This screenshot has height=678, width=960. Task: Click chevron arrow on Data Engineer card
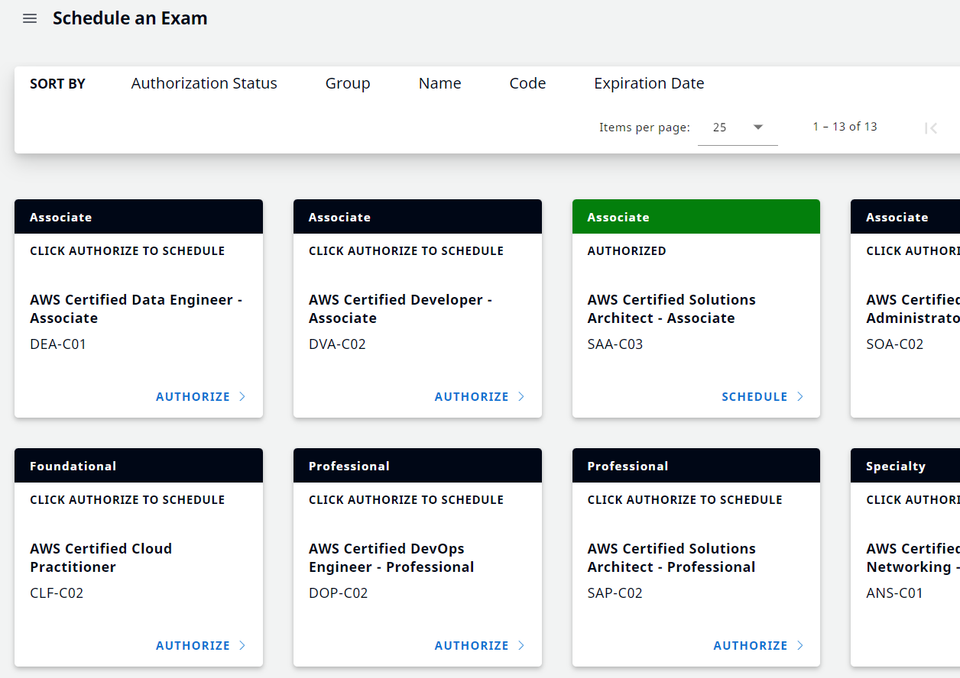point(242,396)
